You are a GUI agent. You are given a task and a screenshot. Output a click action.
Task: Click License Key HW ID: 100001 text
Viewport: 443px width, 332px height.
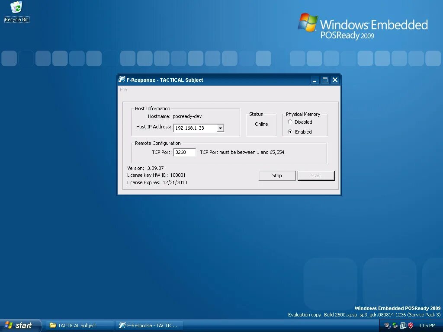point(156,175)
